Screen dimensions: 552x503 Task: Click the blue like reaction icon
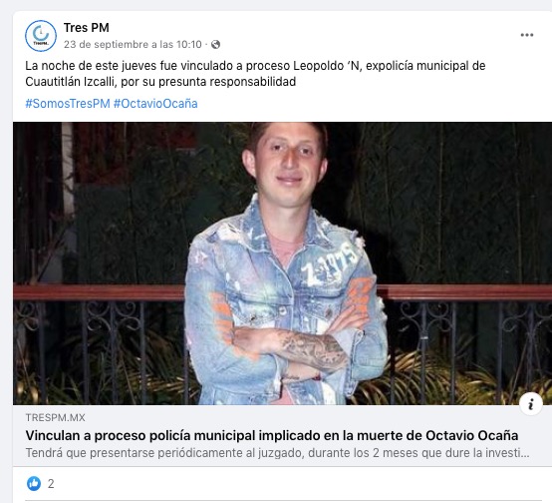click(34, 483)
